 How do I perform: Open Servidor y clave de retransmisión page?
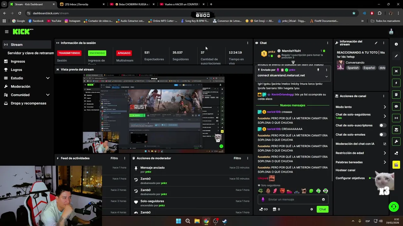pos(31,53)
